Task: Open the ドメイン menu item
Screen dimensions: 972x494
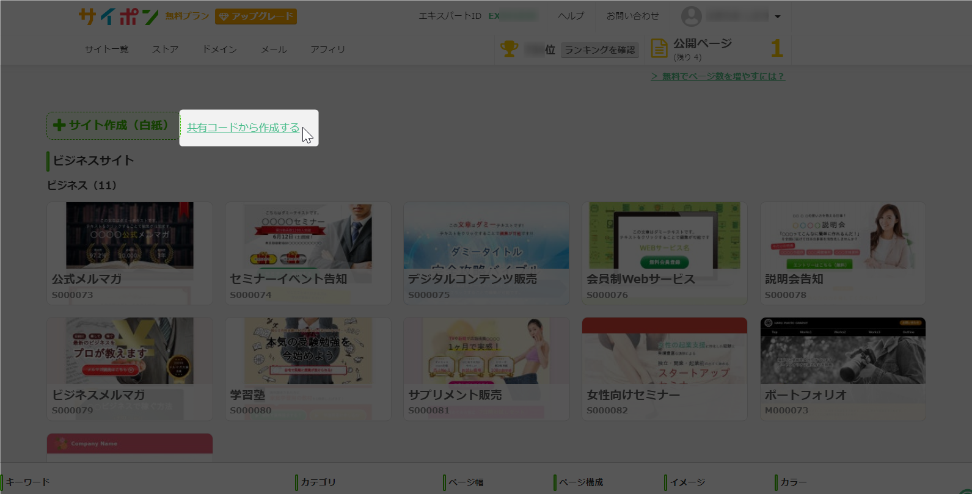Action: [x=220, y=49]
